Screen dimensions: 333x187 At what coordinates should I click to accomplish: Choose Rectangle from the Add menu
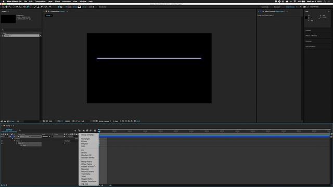point(85,139)
